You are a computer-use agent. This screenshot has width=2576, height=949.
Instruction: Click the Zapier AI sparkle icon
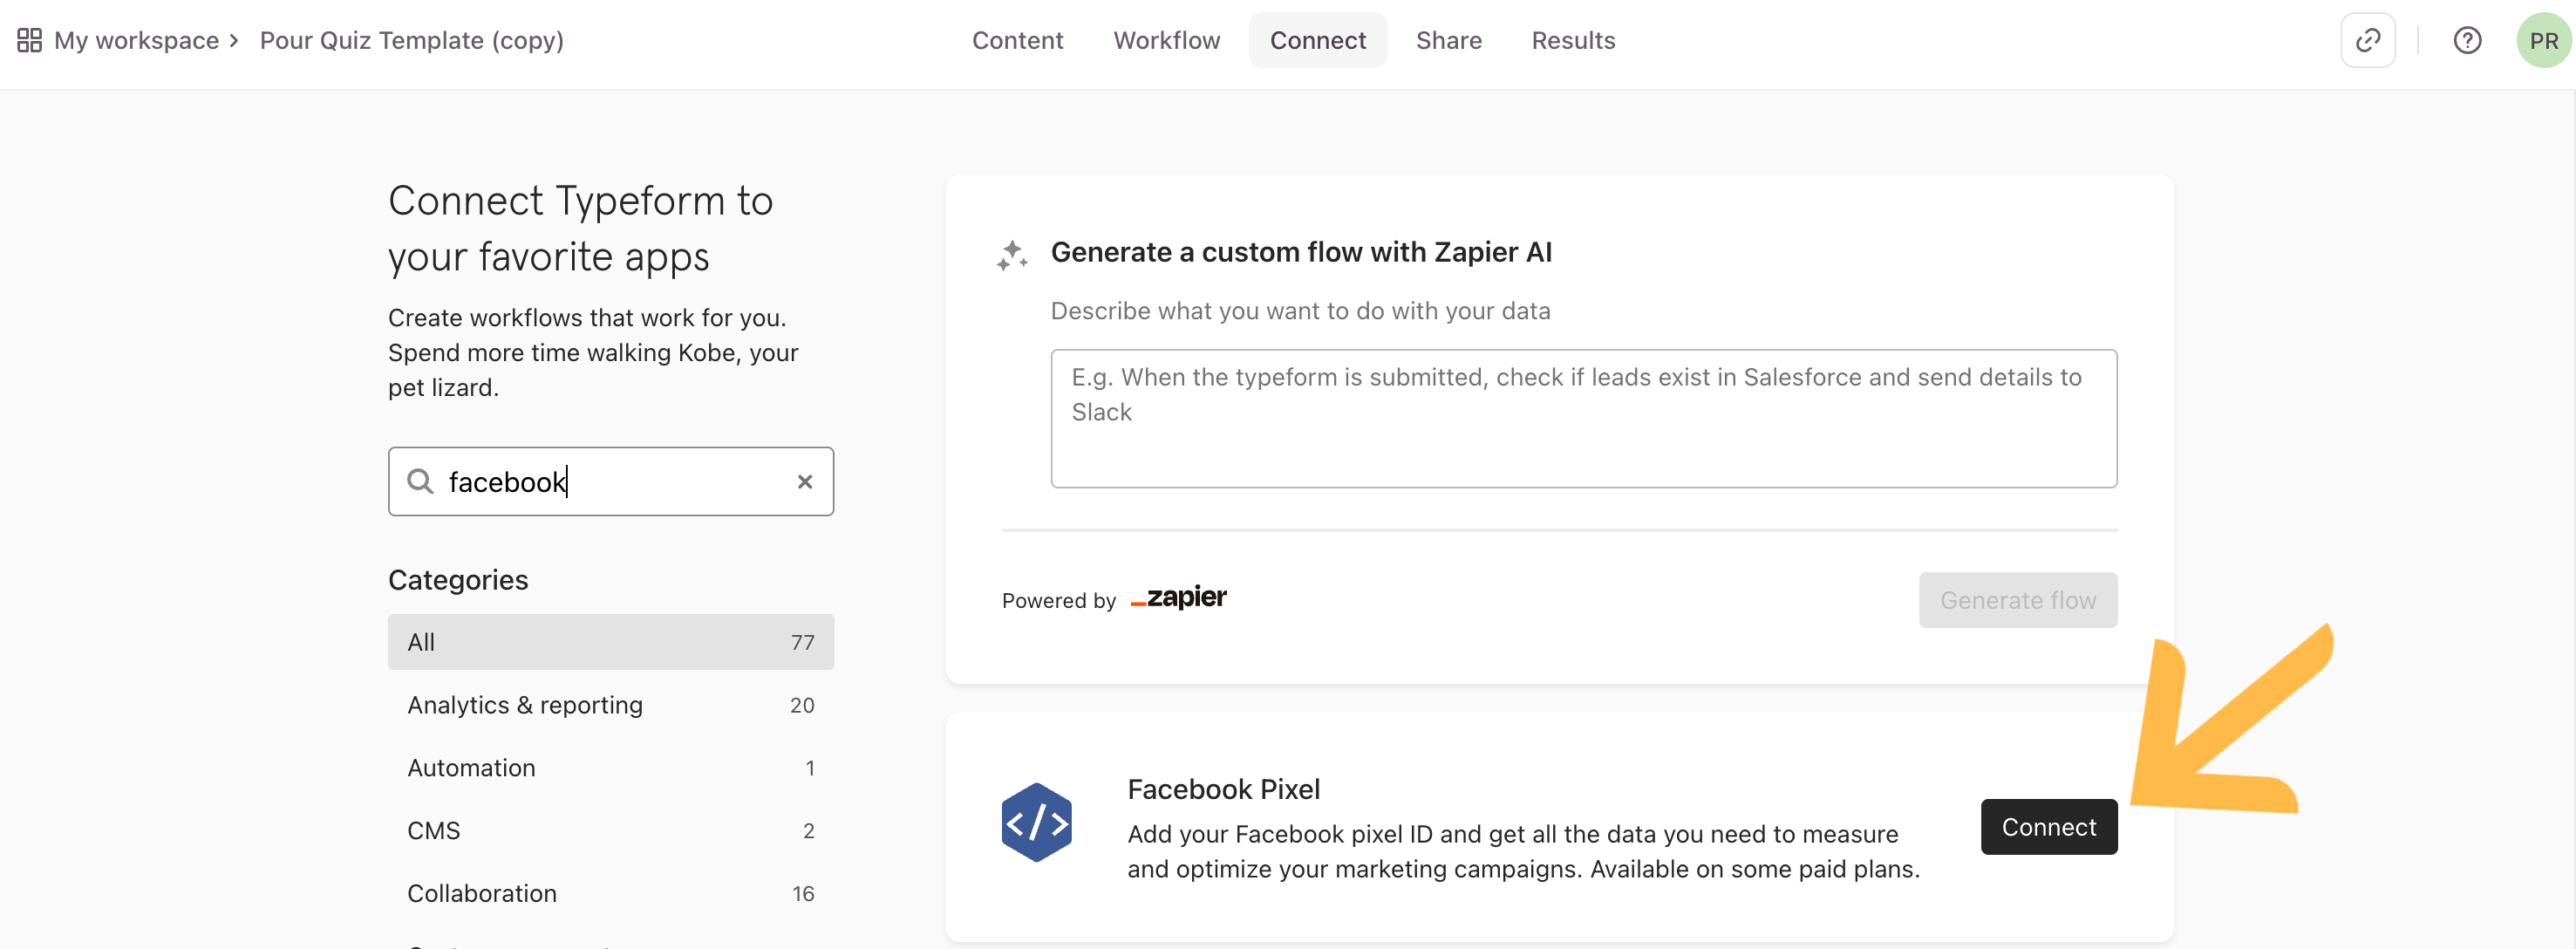pyautogui.click(x=1012, y=255)
